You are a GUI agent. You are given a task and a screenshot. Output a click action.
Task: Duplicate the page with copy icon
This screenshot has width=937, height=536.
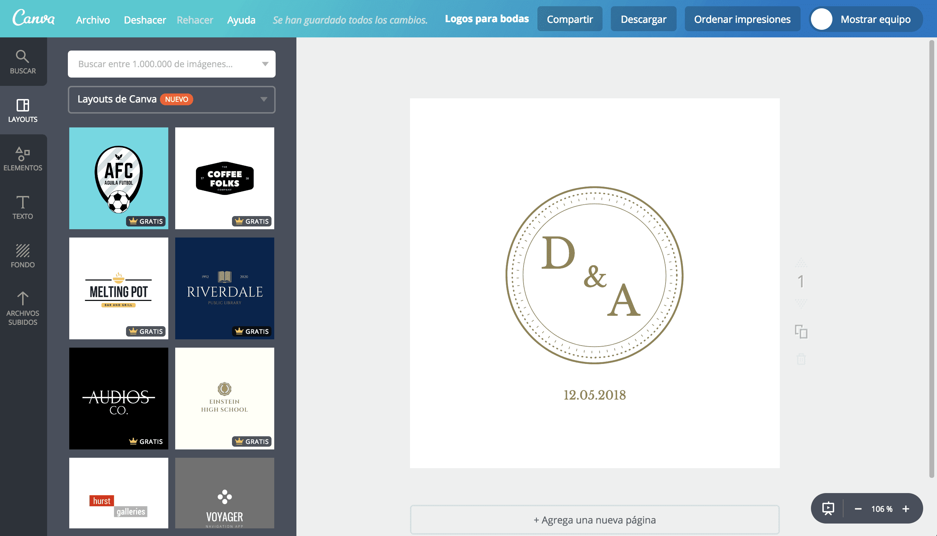(801, 332)
